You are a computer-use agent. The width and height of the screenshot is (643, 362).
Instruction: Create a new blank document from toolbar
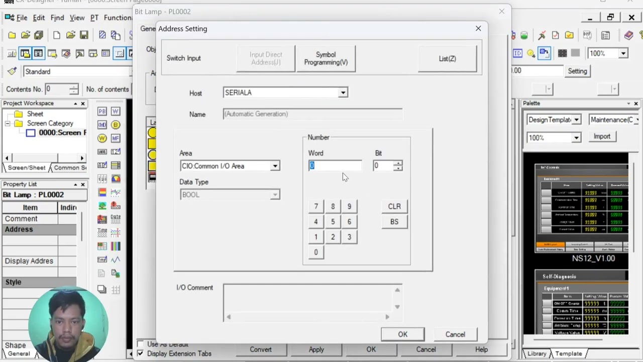[57, 35]
